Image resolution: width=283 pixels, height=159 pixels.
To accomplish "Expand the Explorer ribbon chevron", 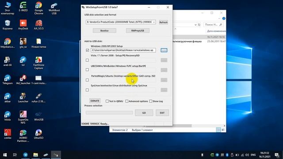I will [219, 19].
